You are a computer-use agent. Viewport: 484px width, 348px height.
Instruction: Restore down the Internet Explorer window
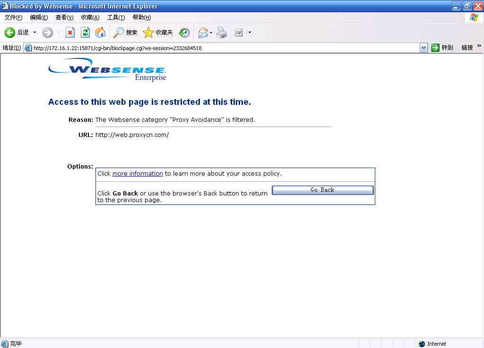467,6
